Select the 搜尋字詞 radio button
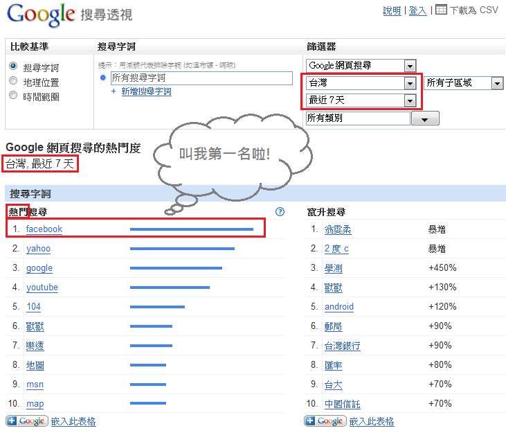Image resolution: width=506 pixels, height=433 pixels. [13, 67]
